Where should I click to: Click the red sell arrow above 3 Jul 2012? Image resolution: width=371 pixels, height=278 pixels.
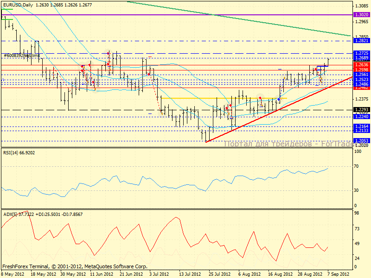(148, 74)
